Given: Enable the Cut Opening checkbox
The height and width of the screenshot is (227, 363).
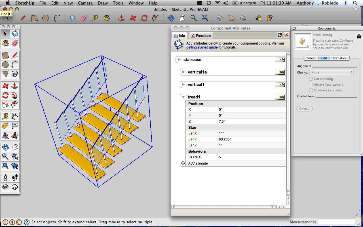Looking at the screenshot, I should (x=311, y=79).
